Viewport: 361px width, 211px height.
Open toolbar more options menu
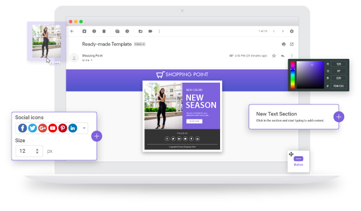[159, 31]
